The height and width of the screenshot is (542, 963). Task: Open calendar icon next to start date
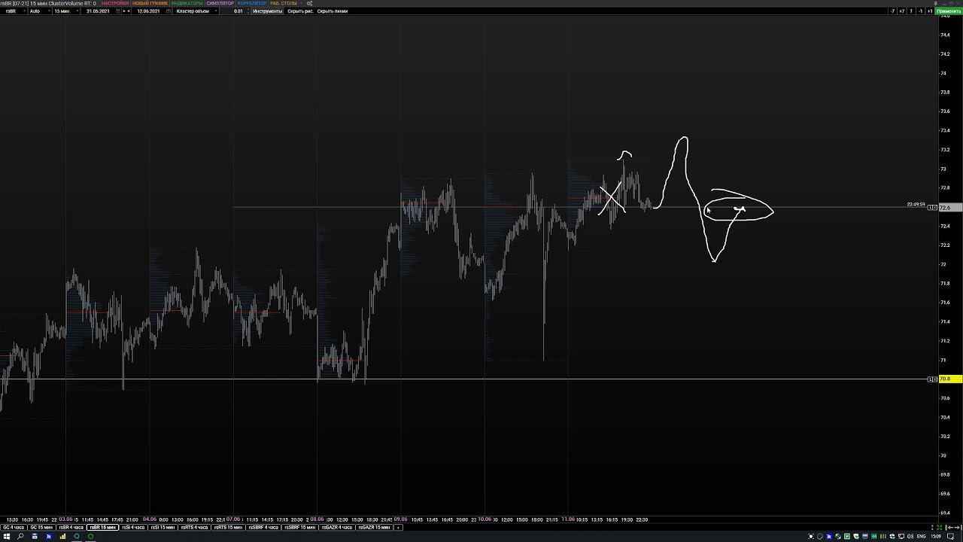(117, 11)
